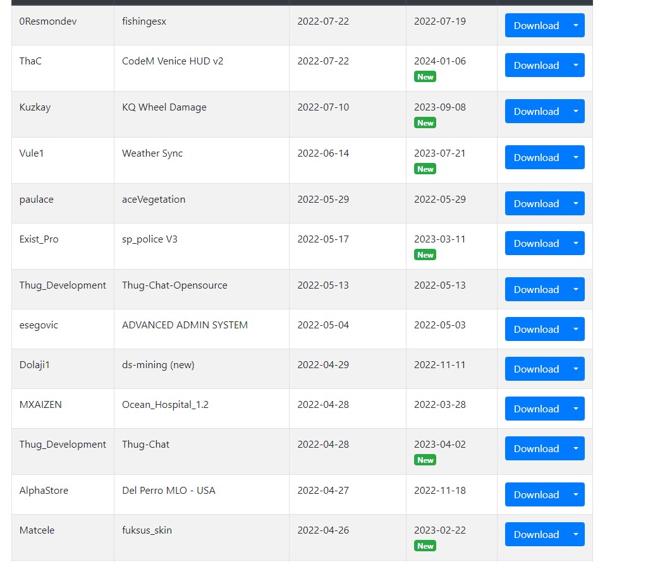Open fuksus_skin download dropdown caret

(576, 534)
